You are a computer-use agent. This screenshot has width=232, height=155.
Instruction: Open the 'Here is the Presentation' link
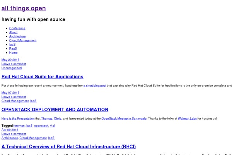coord(18,119)
